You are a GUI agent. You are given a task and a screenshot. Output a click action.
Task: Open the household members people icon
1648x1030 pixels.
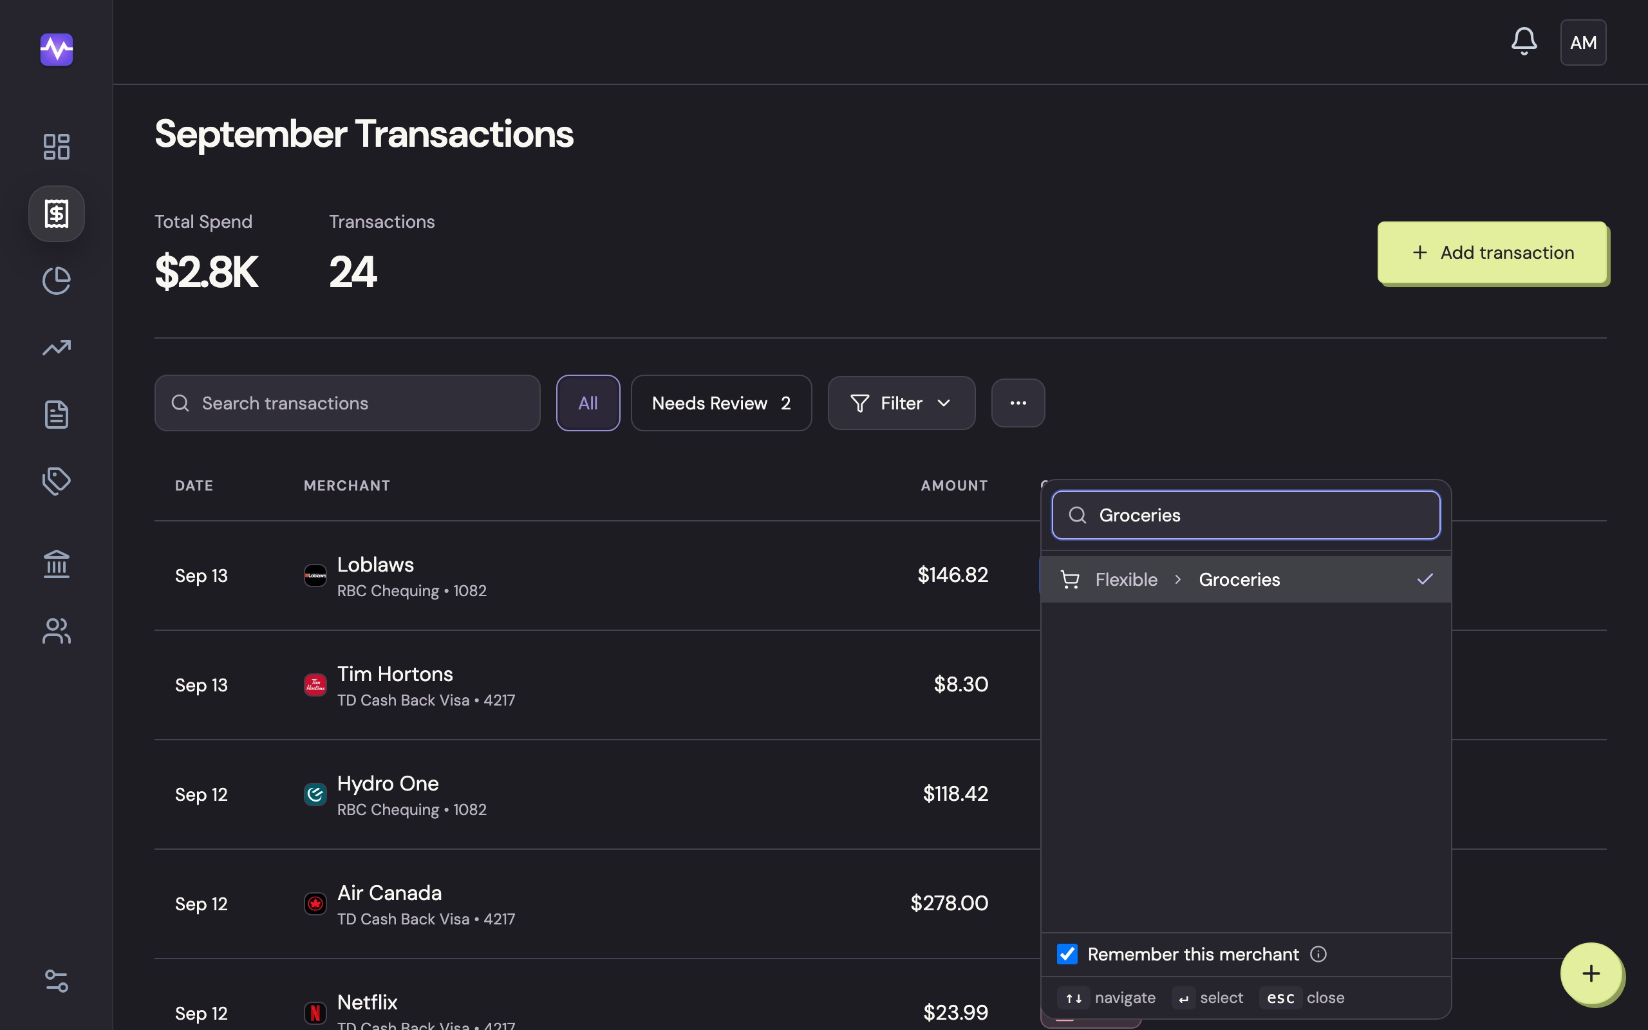coord(57,631)
